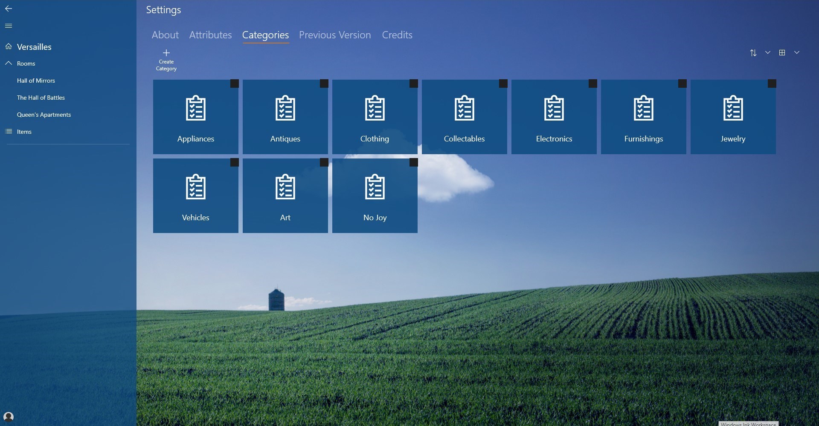Click the Jewelry tile label
Image resolution: width=819 pixels, height=426 pixels.
pyautogui.click(x=733, y=139)
